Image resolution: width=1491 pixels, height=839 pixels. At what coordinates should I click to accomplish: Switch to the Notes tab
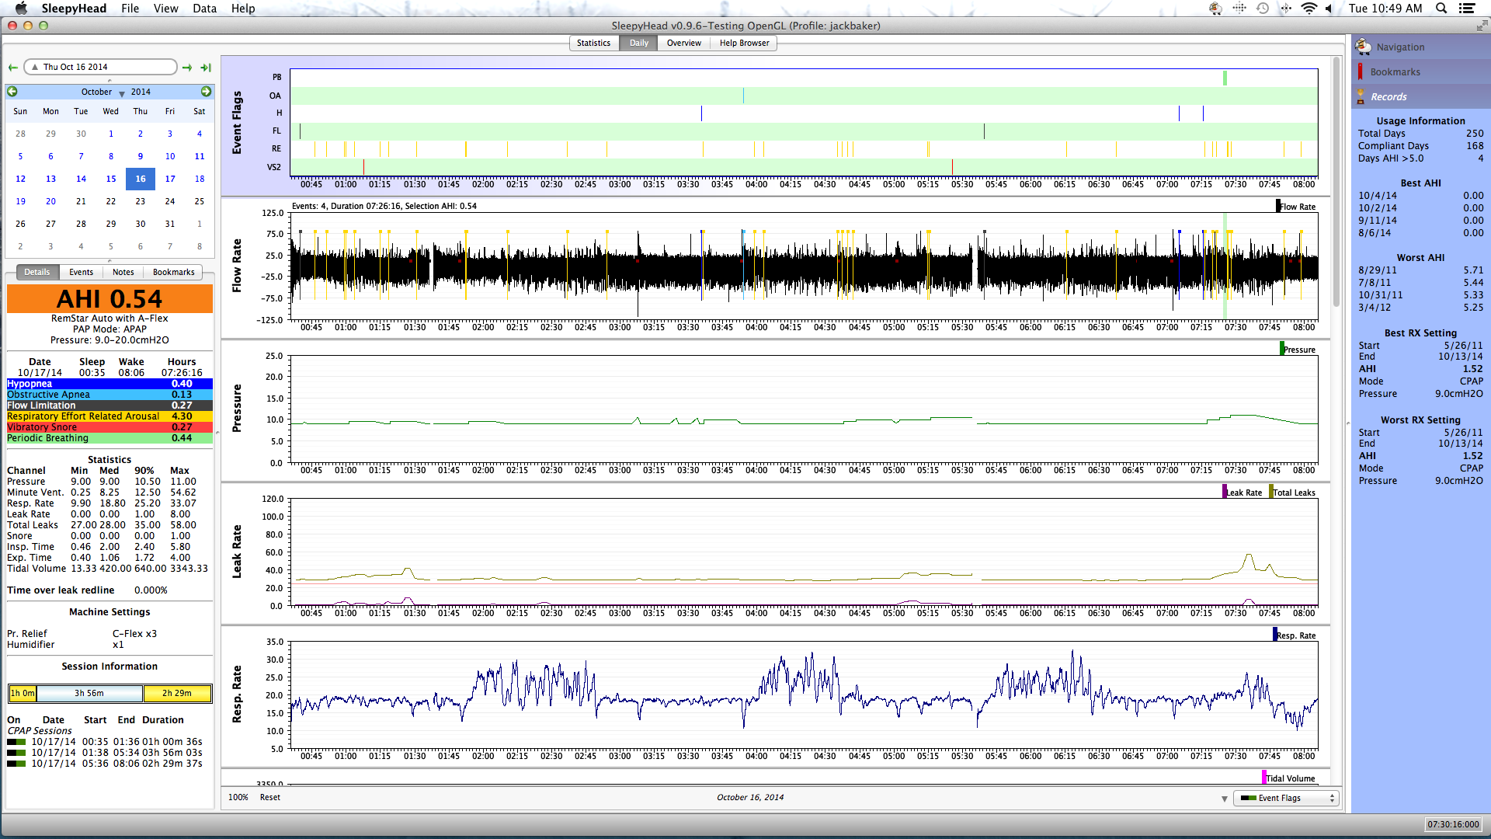point(123,273)
